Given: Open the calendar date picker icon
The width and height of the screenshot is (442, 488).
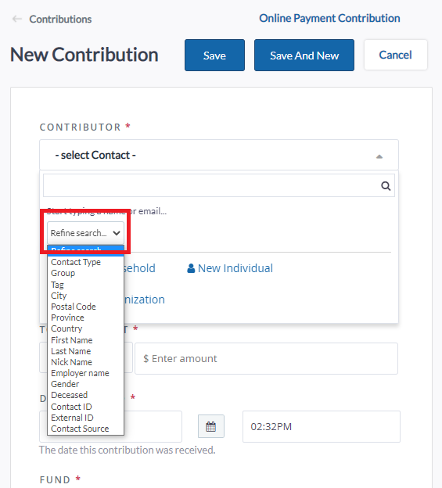Looking at the screenshot, I should pyautogui.click(x=211, y=426).
